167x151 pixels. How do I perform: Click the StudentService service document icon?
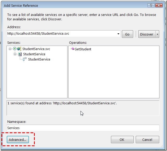point(20,54)
